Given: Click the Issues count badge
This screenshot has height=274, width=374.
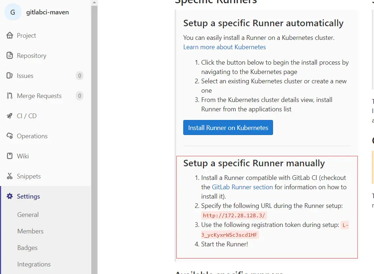Looking at the screenshot, I should pos(80,76).
